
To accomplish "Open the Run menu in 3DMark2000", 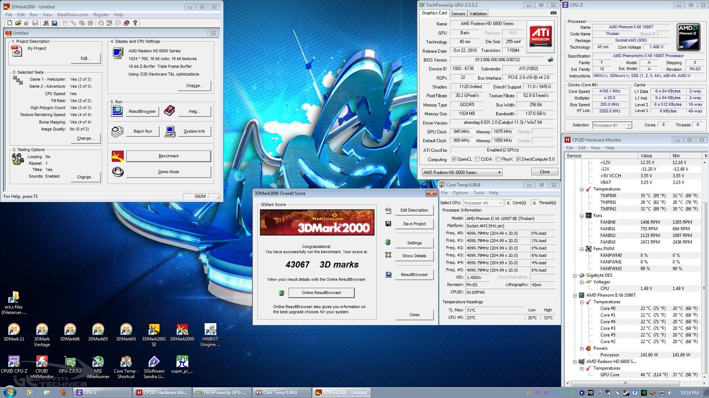I will pyautogui.click(x=34, y=15).
